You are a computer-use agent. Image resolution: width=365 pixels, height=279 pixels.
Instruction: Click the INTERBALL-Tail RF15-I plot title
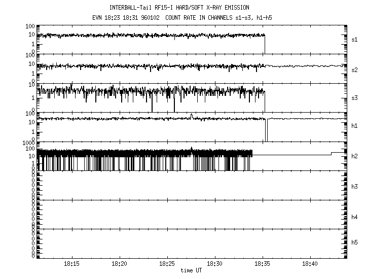coord(182,8)
